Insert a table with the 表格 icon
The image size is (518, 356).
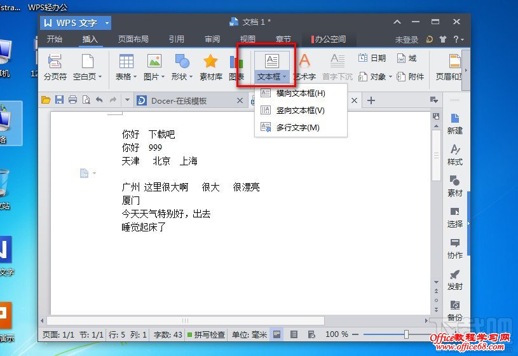(126, 62)
